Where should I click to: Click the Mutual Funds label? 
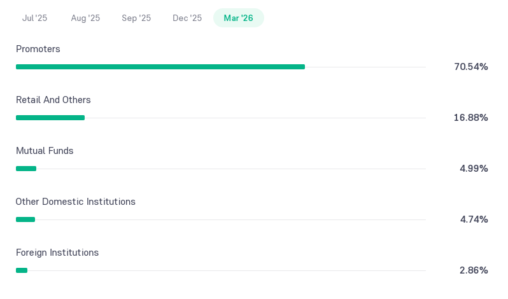coord(45,151)
